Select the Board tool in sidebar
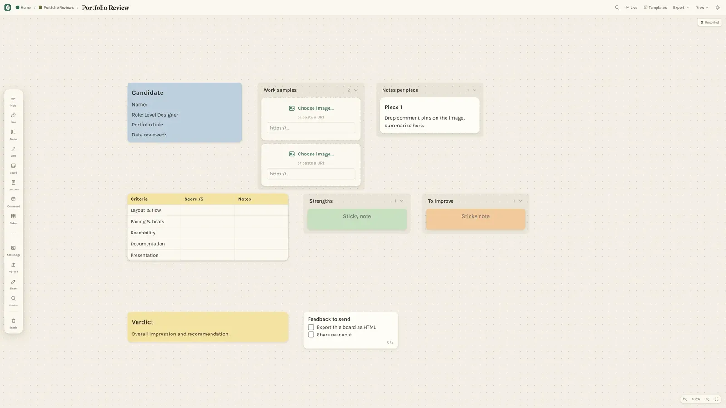This screenshot has width=726, height=408. tap(13, 168)
